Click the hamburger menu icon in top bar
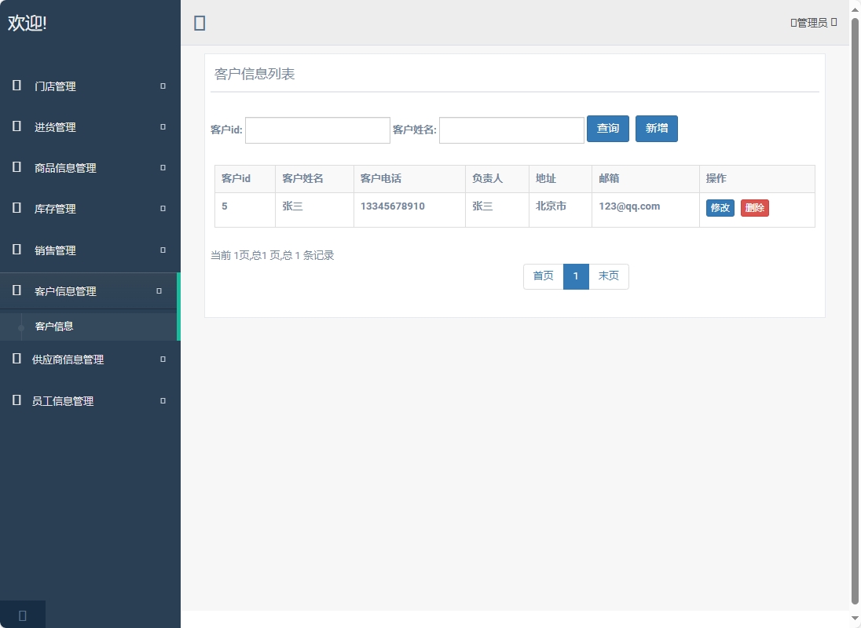Screen dimensions: 861x628 tap(200, 23)
